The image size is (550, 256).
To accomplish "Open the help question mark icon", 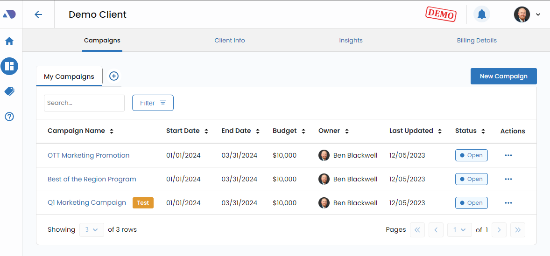I will tap(9, 117).
